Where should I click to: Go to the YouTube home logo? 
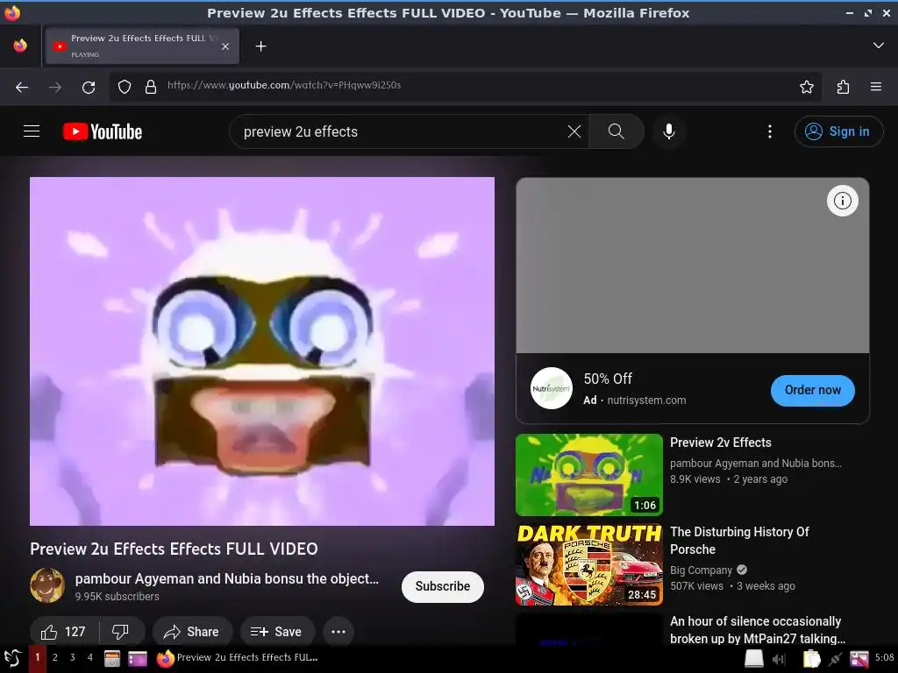(103, 131)
